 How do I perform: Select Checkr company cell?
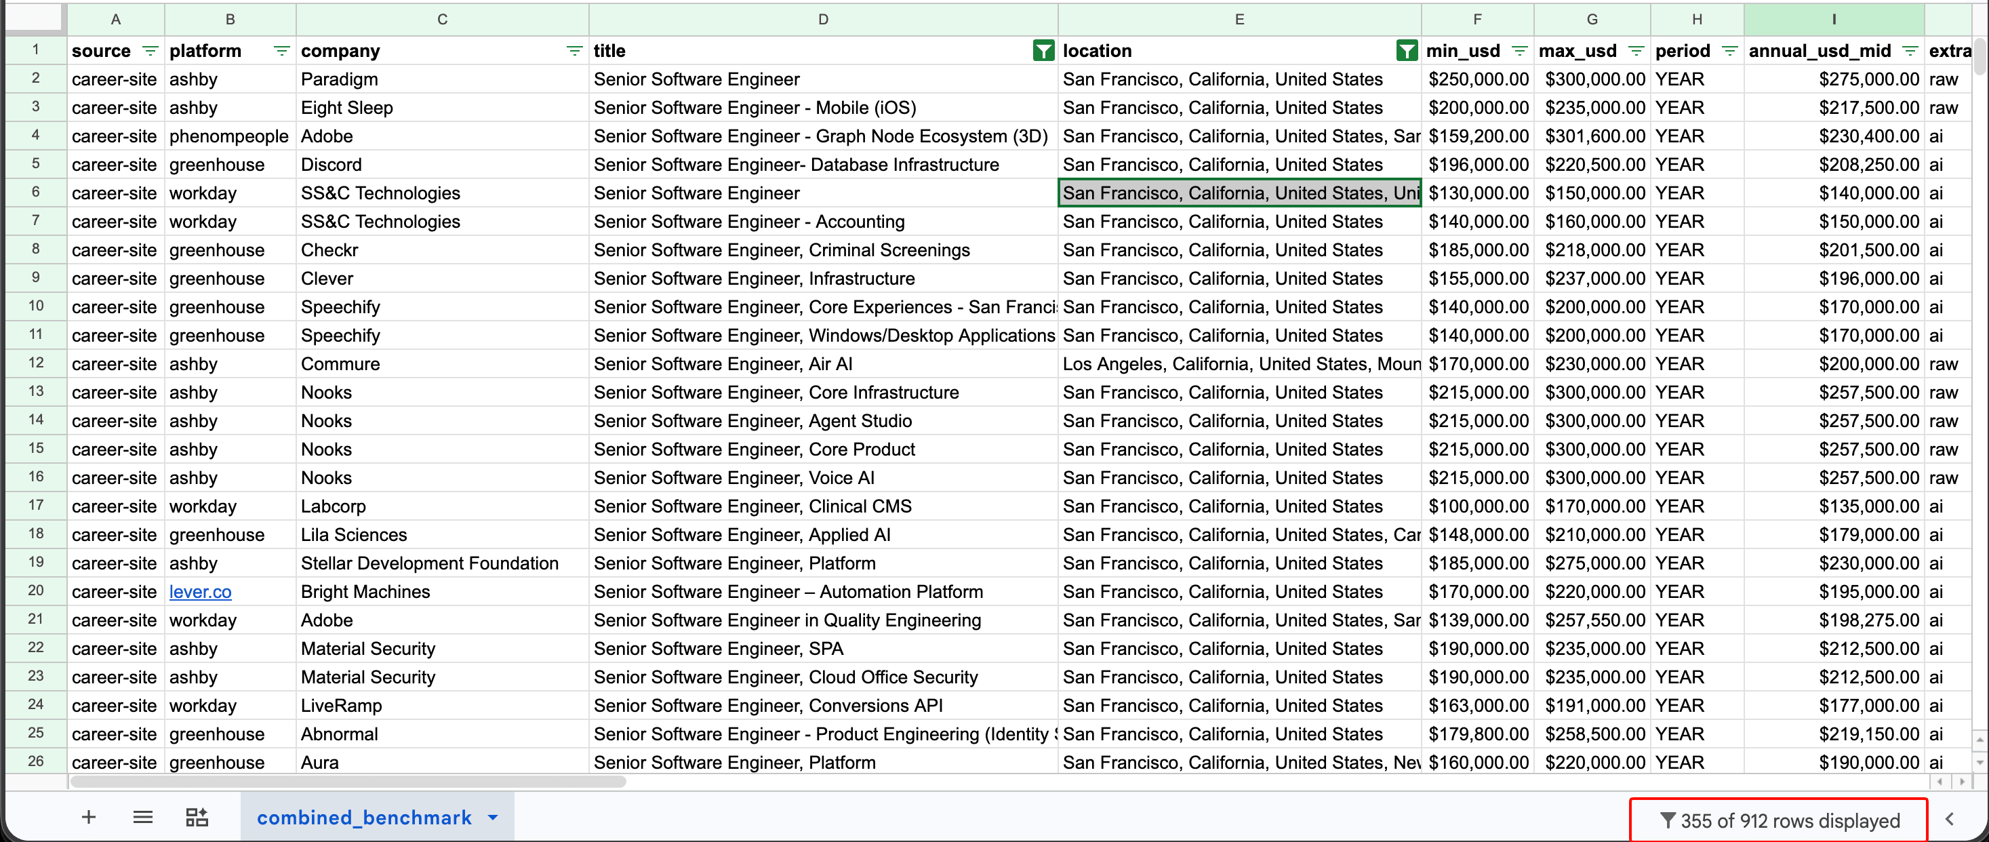click(x=443, y=250)
